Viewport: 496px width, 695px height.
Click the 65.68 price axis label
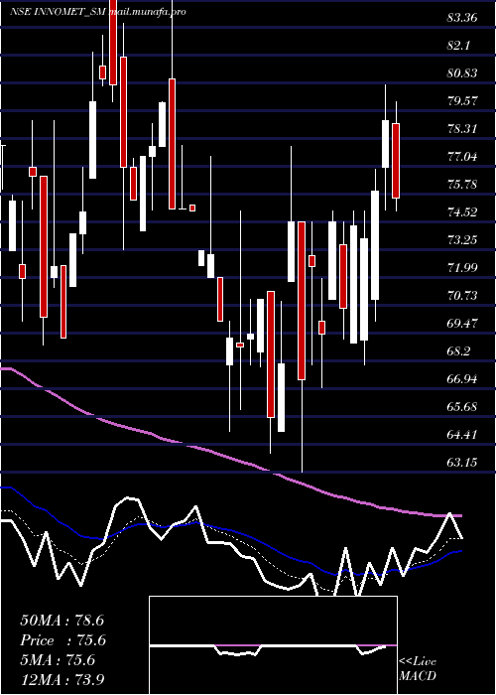coord(462,407)
